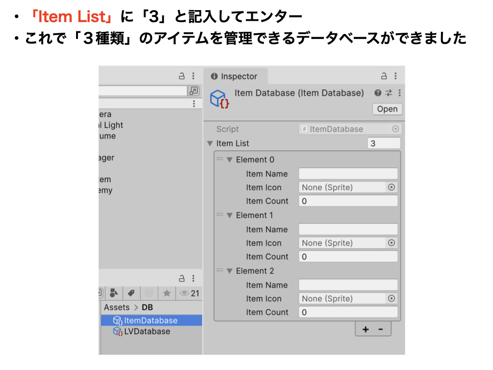Open the preset selector sliders icon
The width and height of the screenshot is (493, 370).
(x=389, y=93)
